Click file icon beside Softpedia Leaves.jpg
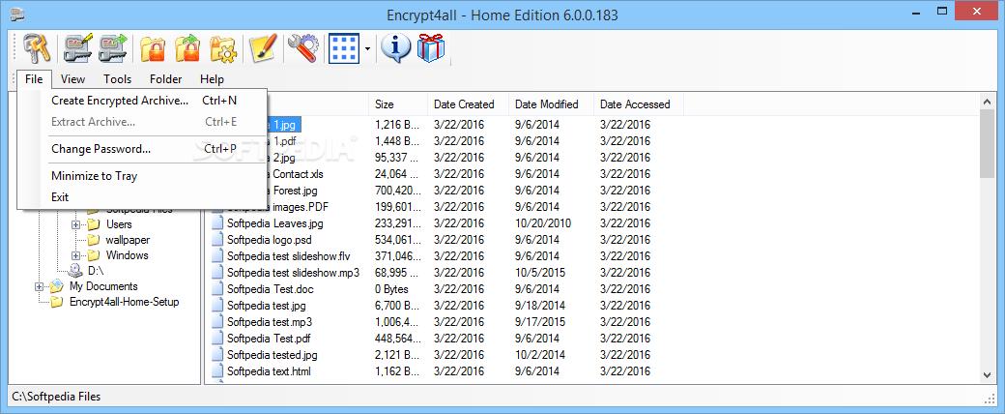 tap(217, 223)
